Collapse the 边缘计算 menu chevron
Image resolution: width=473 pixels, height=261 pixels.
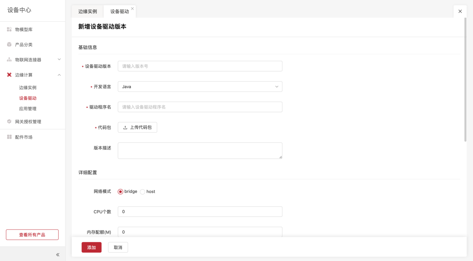(59, 75)
